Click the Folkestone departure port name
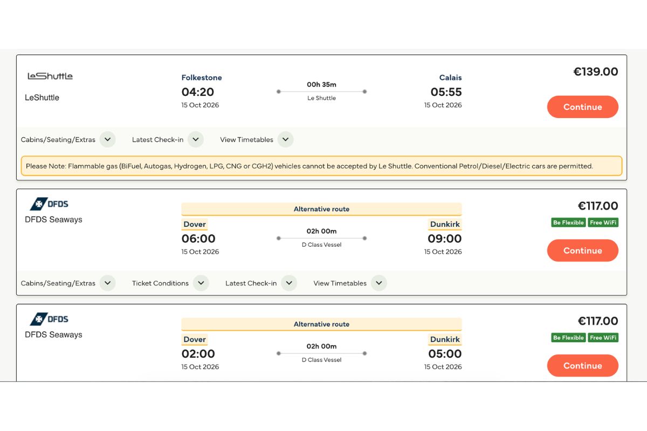The image size is (647, 431). click(x=202, y=78)
